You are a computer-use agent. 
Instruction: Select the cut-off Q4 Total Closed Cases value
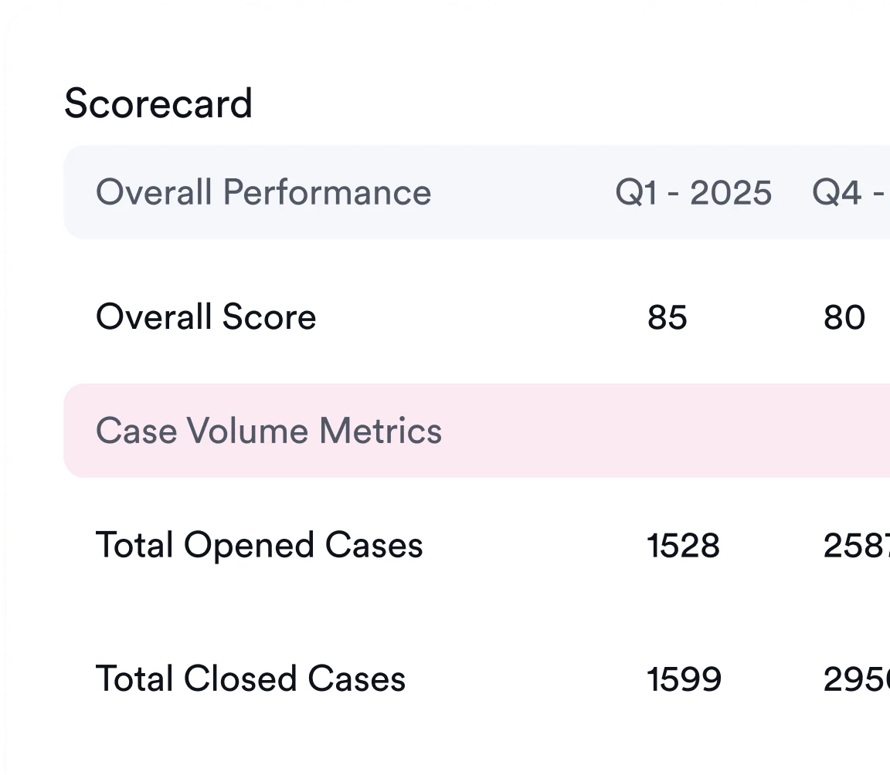tap(856, 679)
